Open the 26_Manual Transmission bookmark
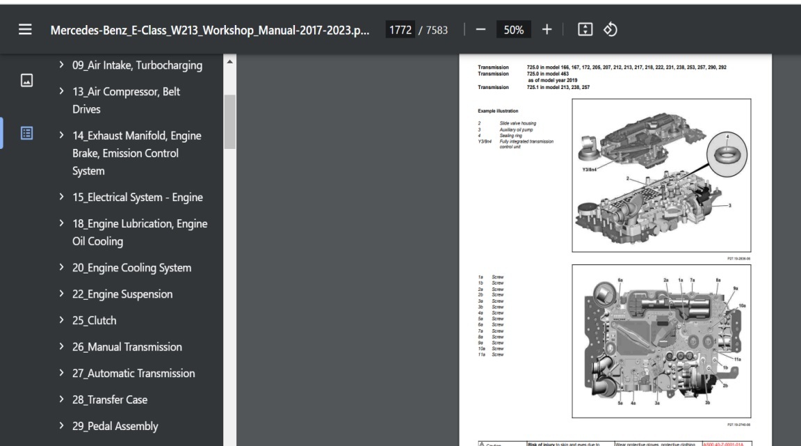The image size is (801, 446). point(127,347)
